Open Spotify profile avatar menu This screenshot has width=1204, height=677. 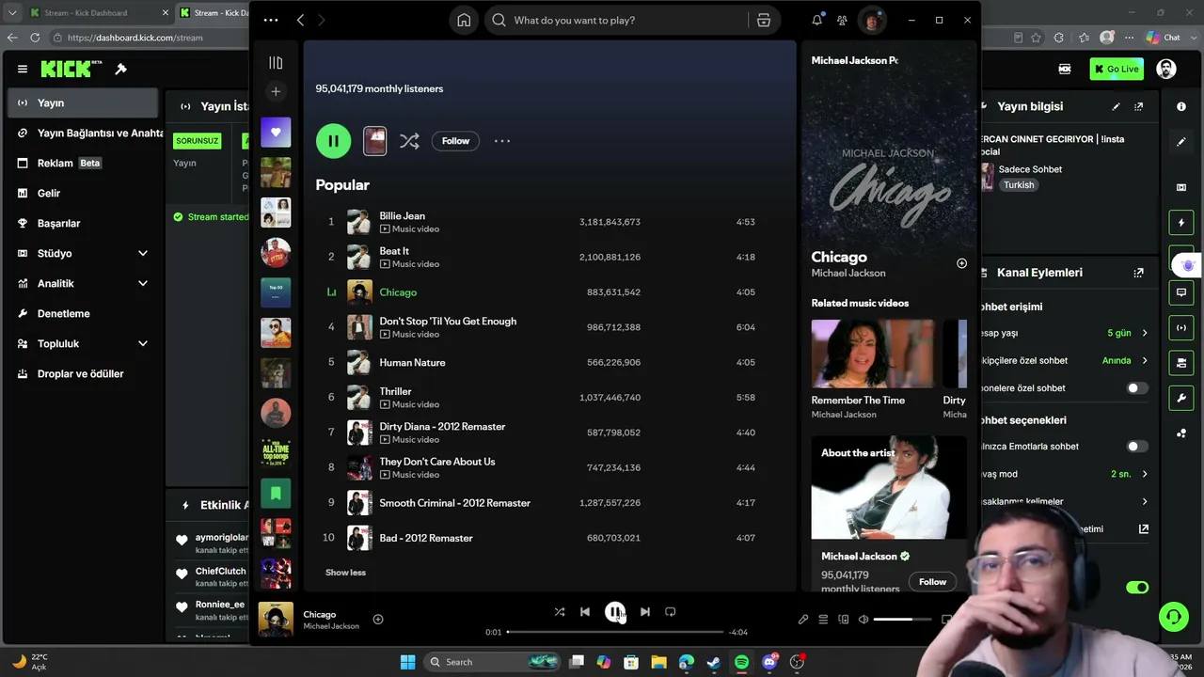(873, 20)
